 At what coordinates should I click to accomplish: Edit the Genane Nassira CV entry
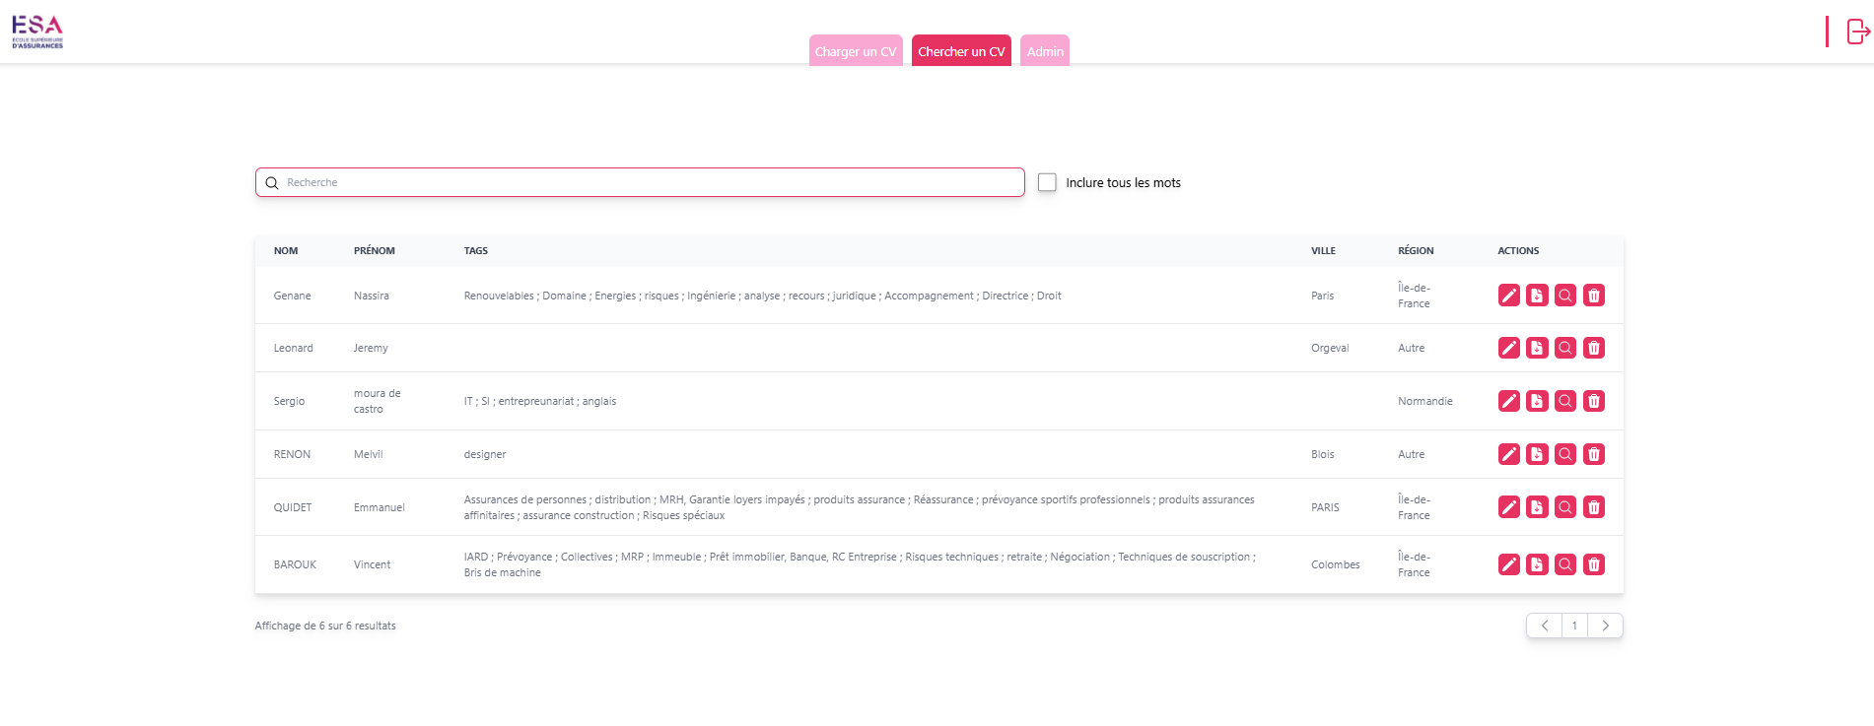tap(1508, 296)
